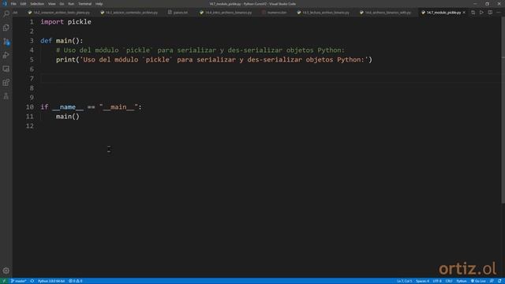Click the '__name__' variable on line 10

click(x=68, y=107)
